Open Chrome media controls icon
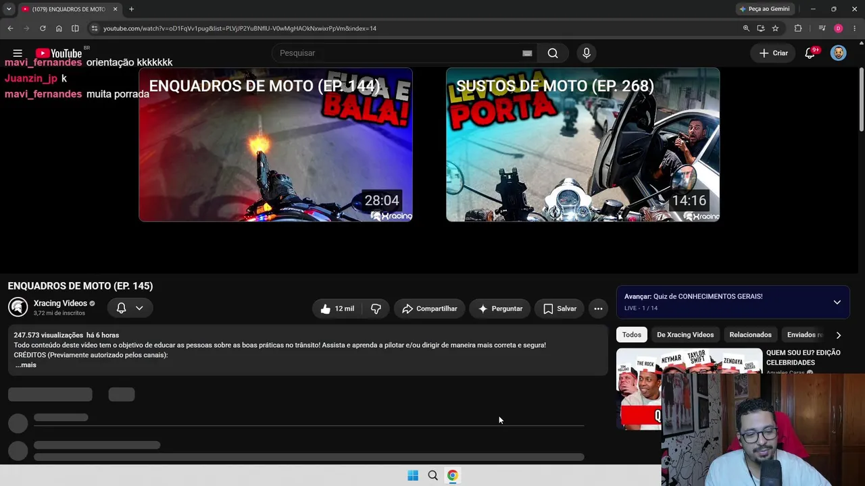The image size is (865, 486). point(822,28)
